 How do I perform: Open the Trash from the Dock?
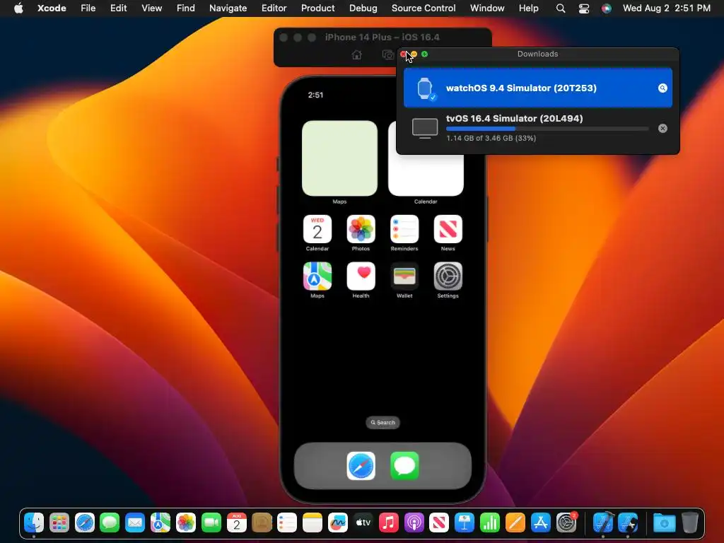[x=690, y=522]
